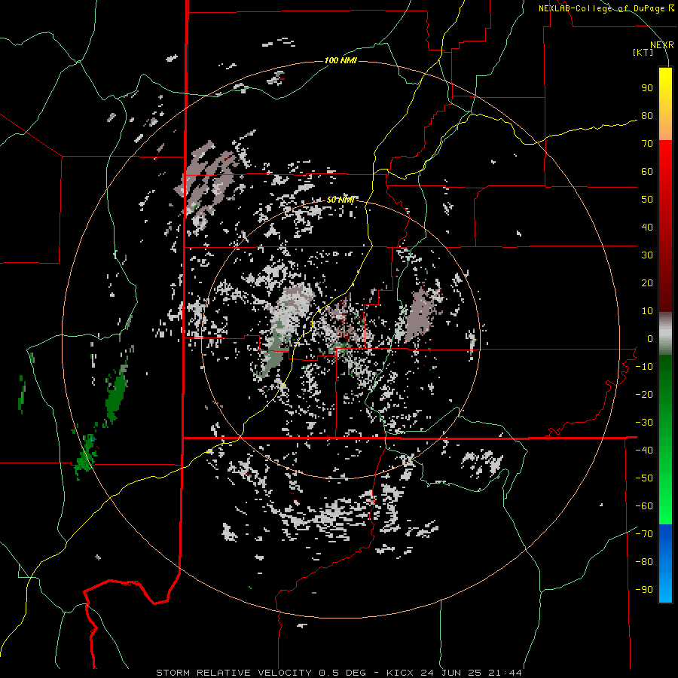Click the 24 JUN 25 date in the caption

(x=450, y=673)
